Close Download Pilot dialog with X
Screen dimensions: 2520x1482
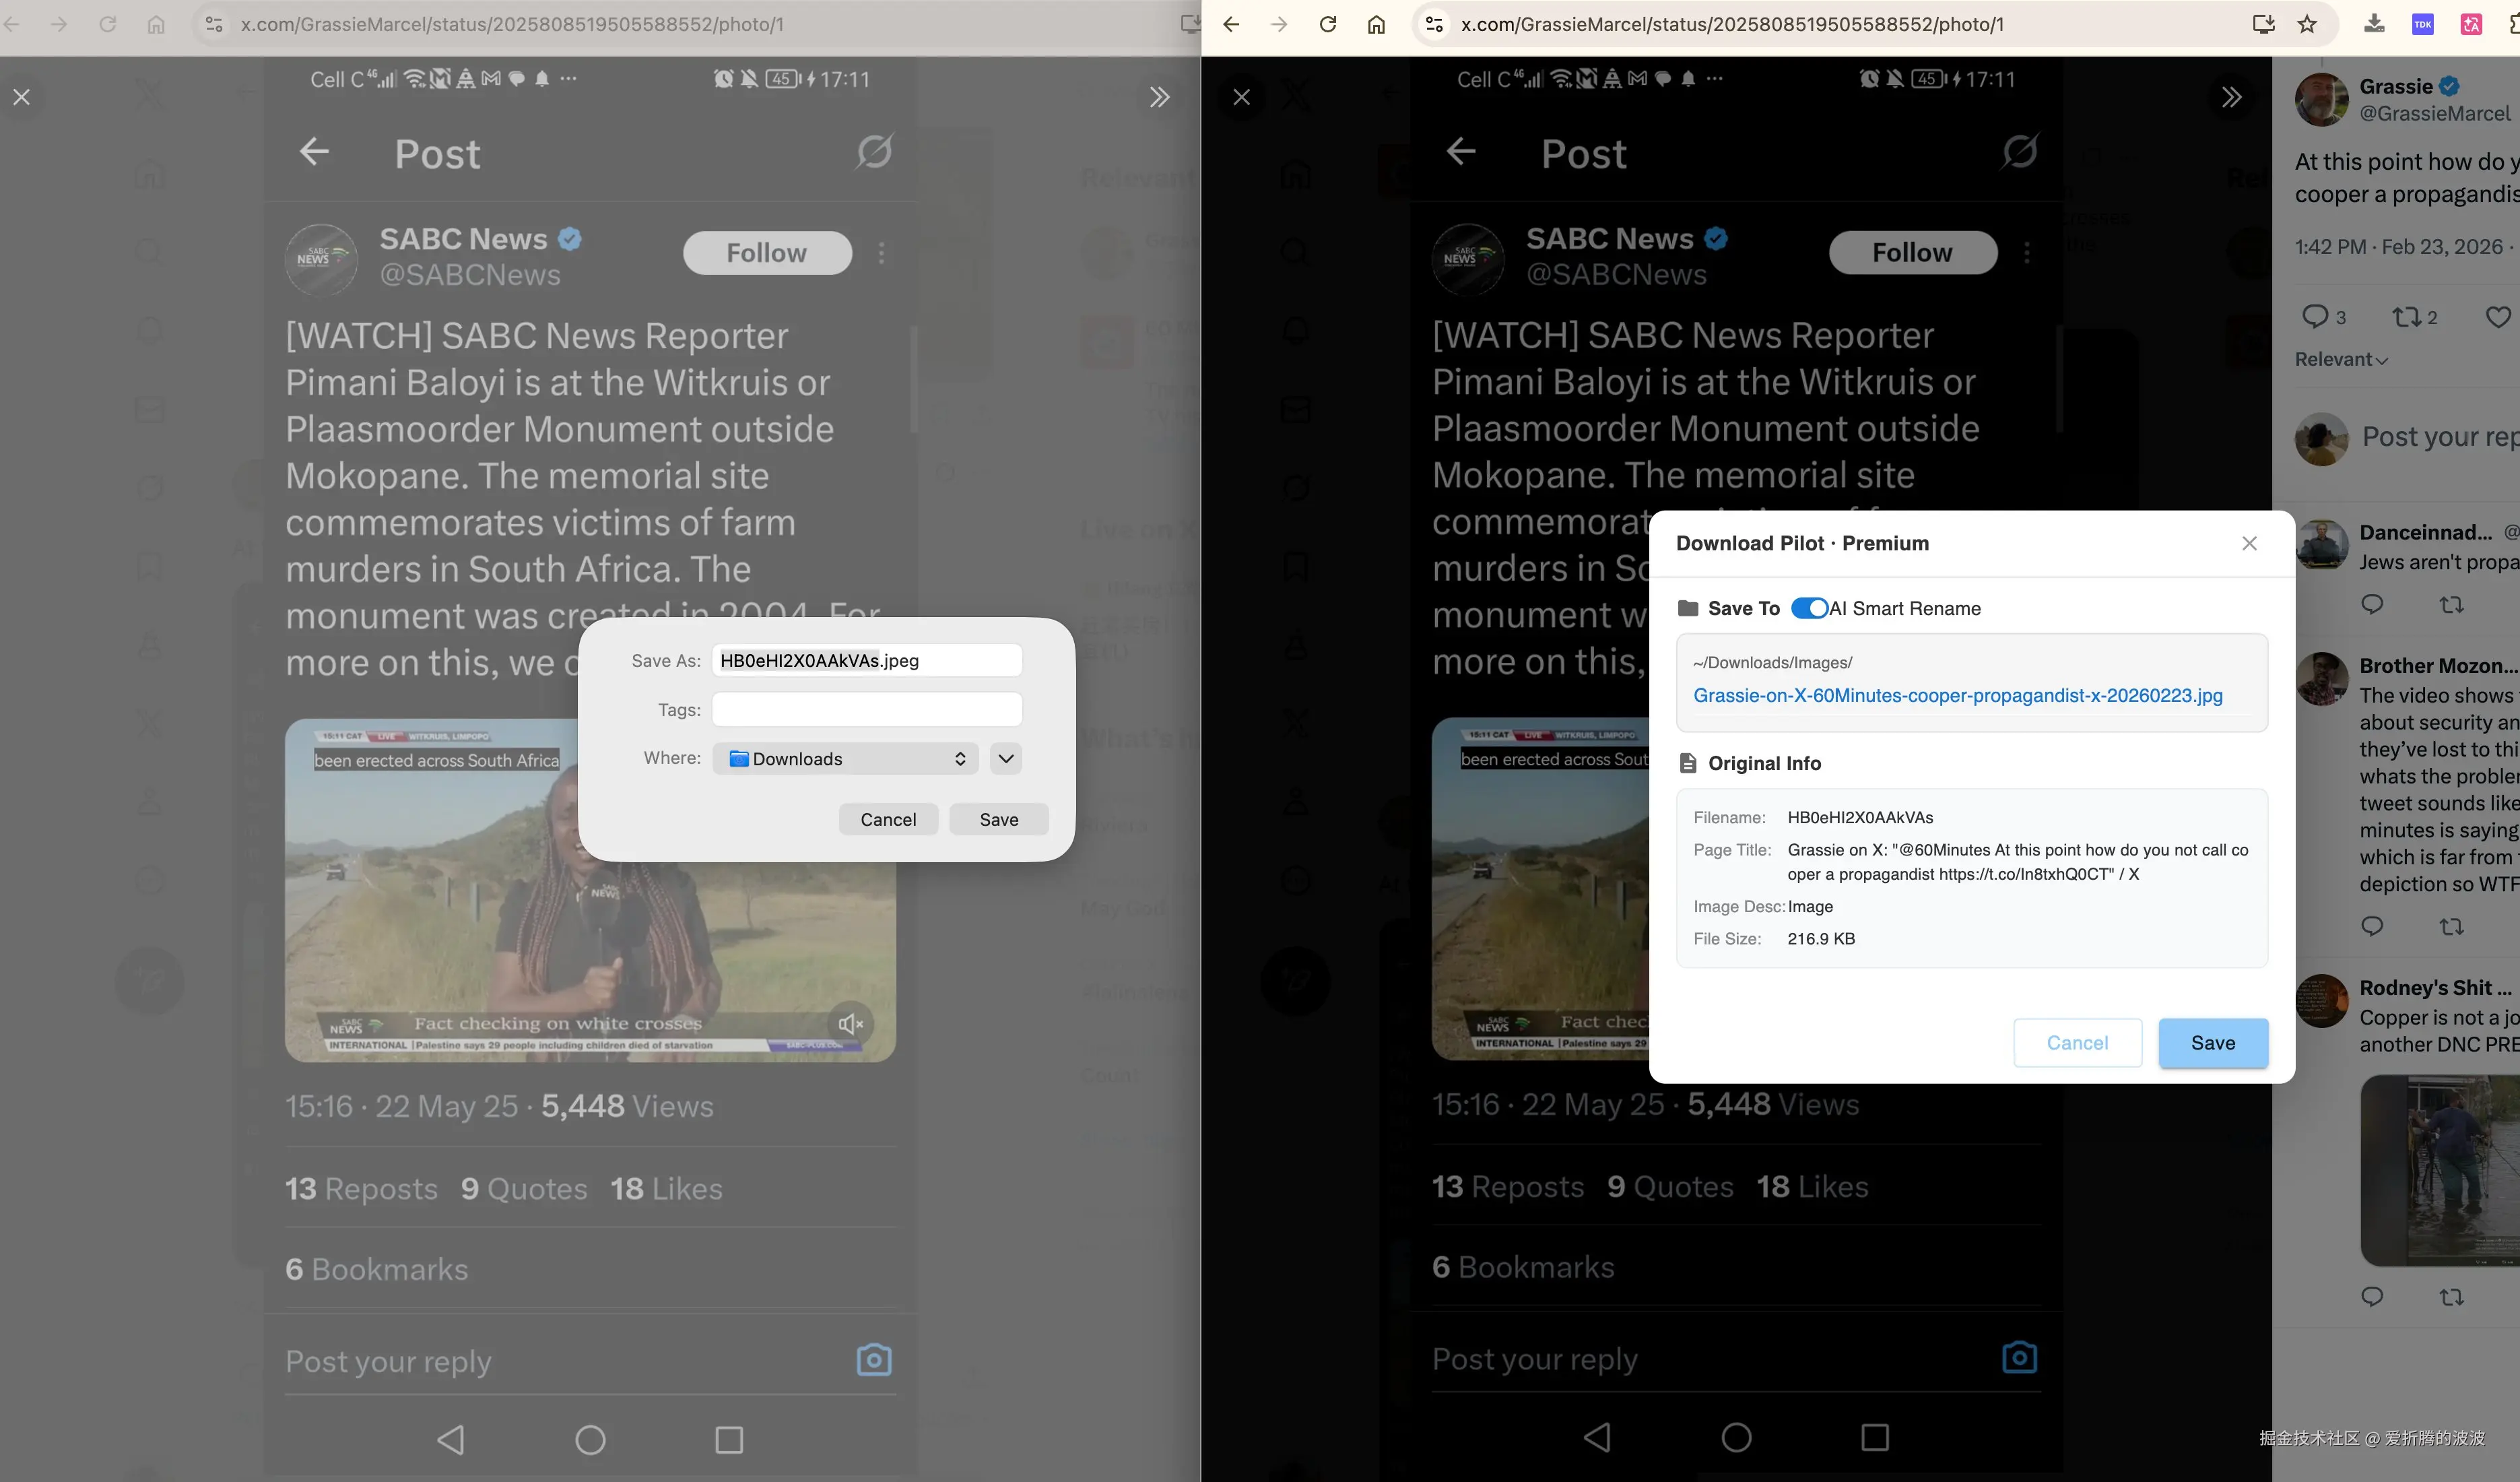click(x=2249, y=543)
